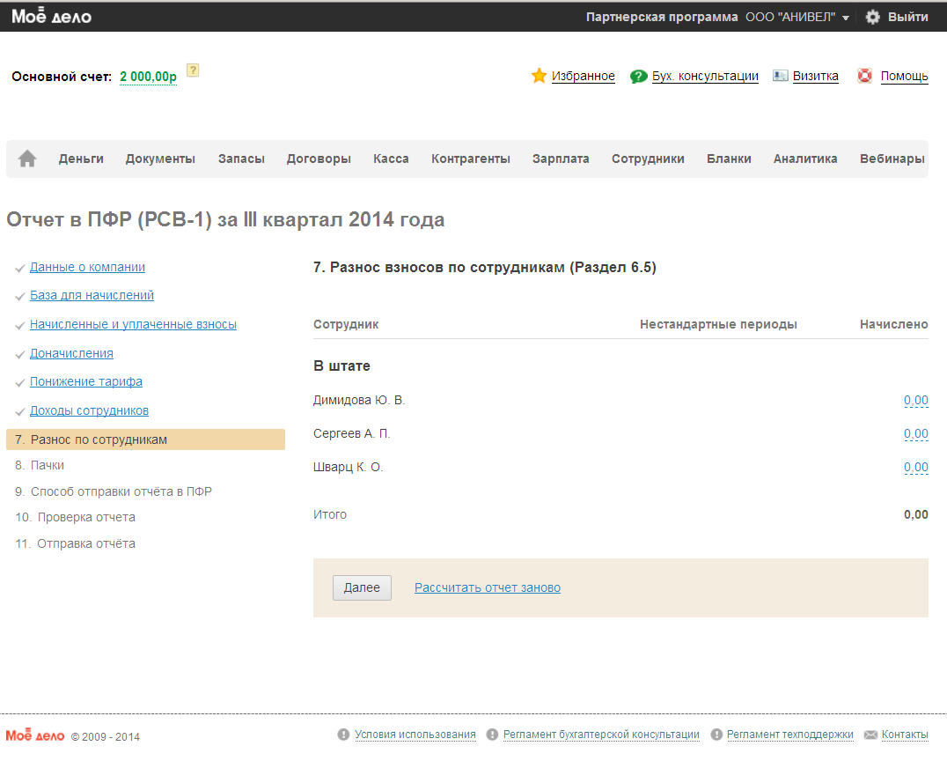Screen dimensions: 947x768
Task: Open the ООО "АНИВЕЛ" company dropdown
Action: click(x=797, y=17)
